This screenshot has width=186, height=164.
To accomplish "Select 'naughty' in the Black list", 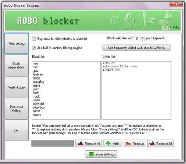I will (x=39, y=82).
